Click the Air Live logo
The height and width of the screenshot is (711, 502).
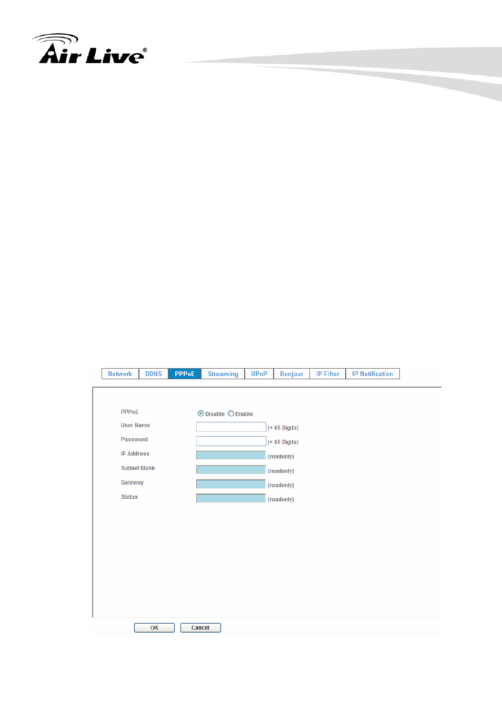pos(90,50)
